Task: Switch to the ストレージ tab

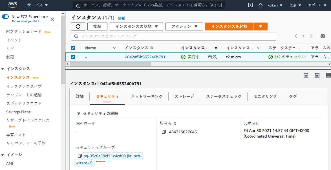Action: [x=184, y=96]
